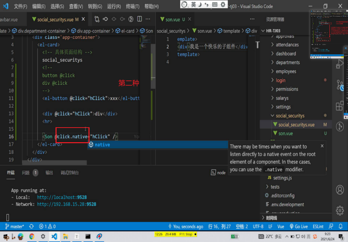Open the 文件(F) menu
This screenshot has height=242, width=348.
click(20, 7)
